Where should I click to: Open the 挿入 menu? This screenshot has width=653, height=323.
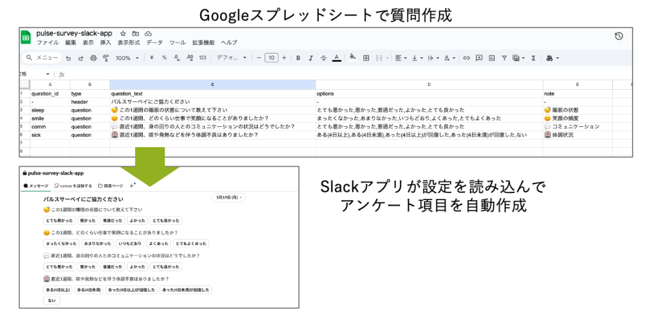105,43
